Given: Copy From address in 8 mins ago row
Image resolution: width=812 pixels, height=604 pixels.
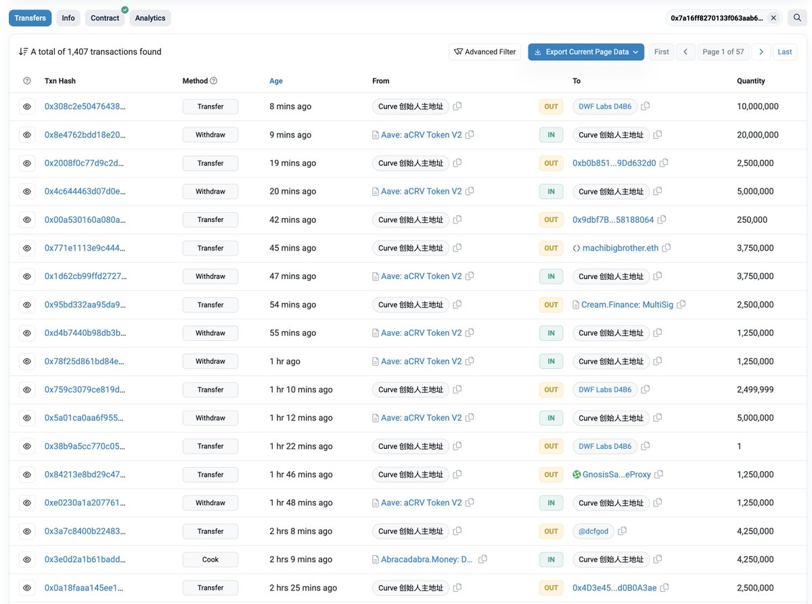Looking at the screenshot, I should (457, 106).
